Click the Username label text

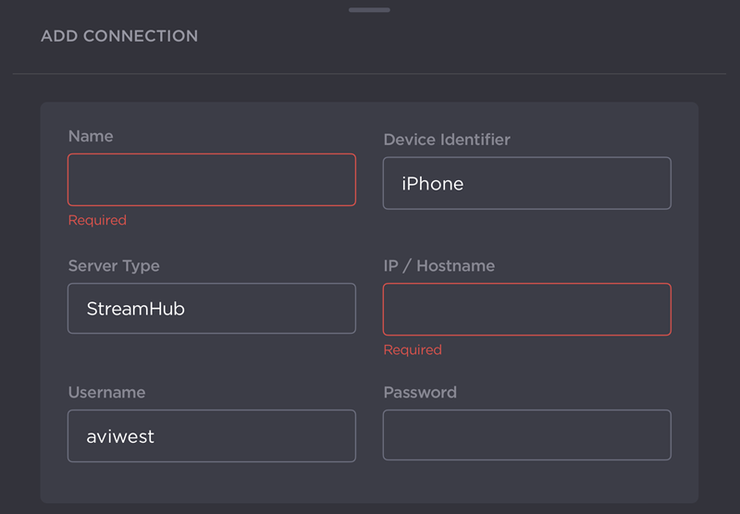(106, 392)
